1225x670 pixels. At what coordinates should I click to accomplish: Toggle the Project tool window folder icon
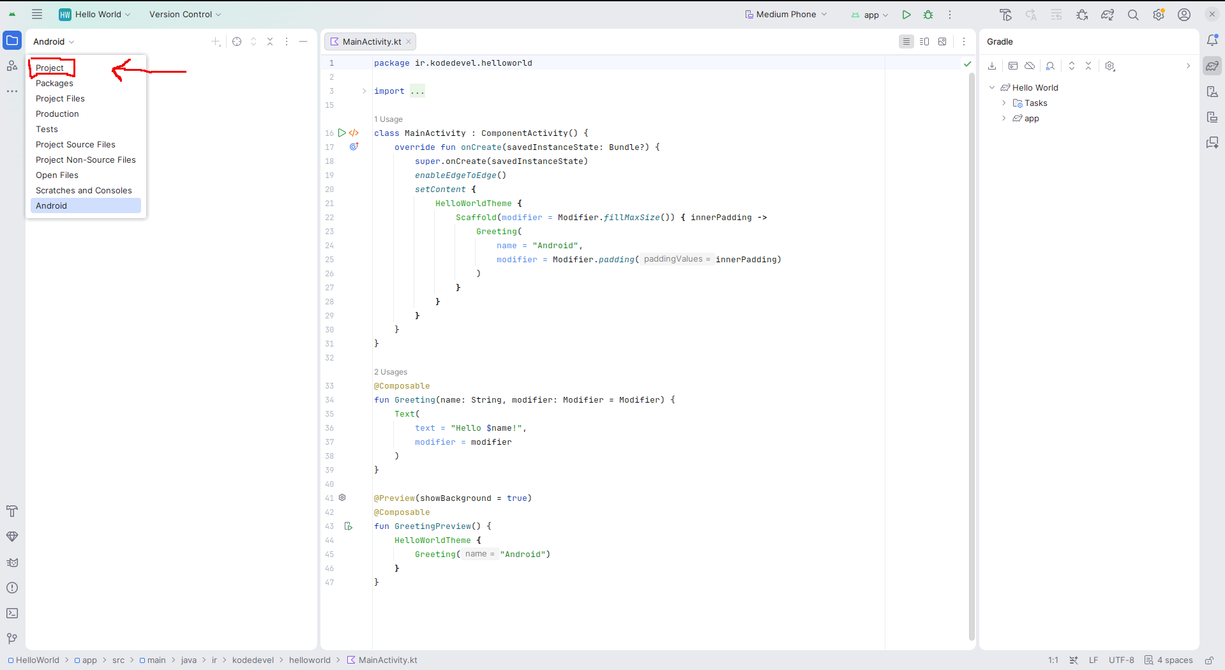pyautogui.click(x=12, y=40)
